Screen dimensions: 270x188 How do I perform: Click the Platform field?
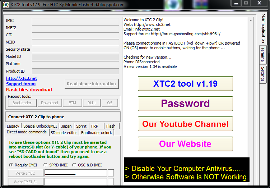[x=75, y=64]
